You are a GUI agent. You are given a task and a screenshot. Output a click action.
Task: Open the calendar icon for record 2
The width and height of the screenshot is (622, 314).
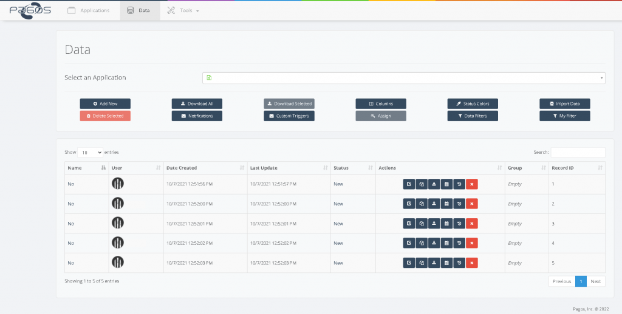click(x=446, y=204)
